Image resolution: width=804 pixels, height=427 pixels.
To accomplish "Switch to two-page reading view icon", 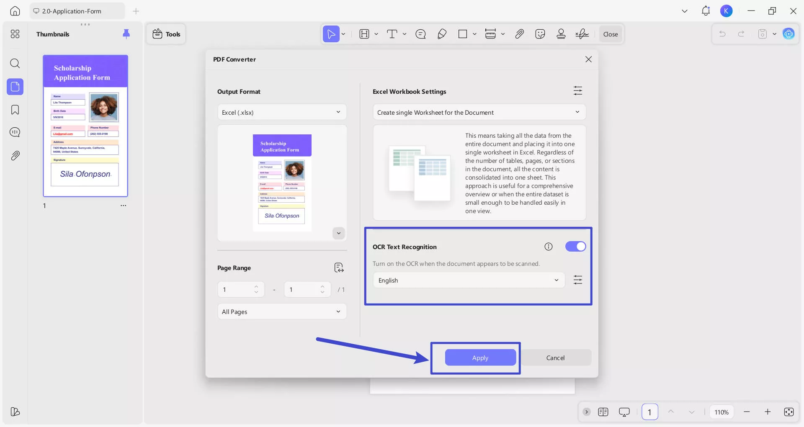I will point(603,412).
